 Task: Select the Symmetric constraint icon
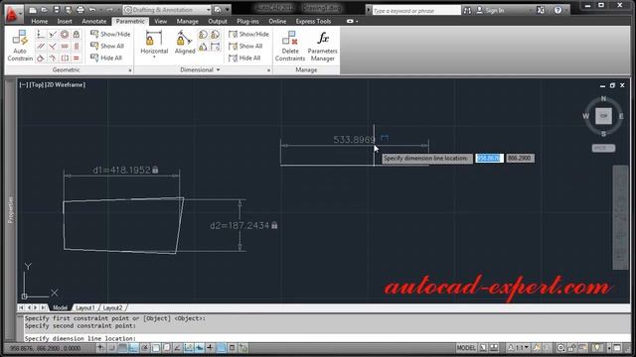(64, 59)
